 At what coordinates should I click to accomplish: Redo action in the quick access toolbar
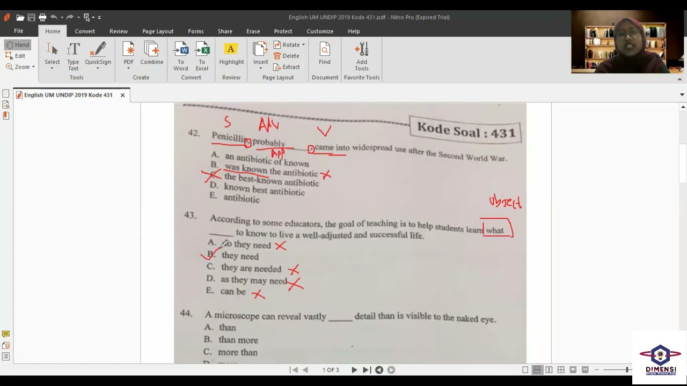70,17
